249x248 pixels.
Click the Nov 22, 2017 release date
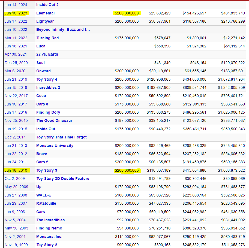(16, 96)
